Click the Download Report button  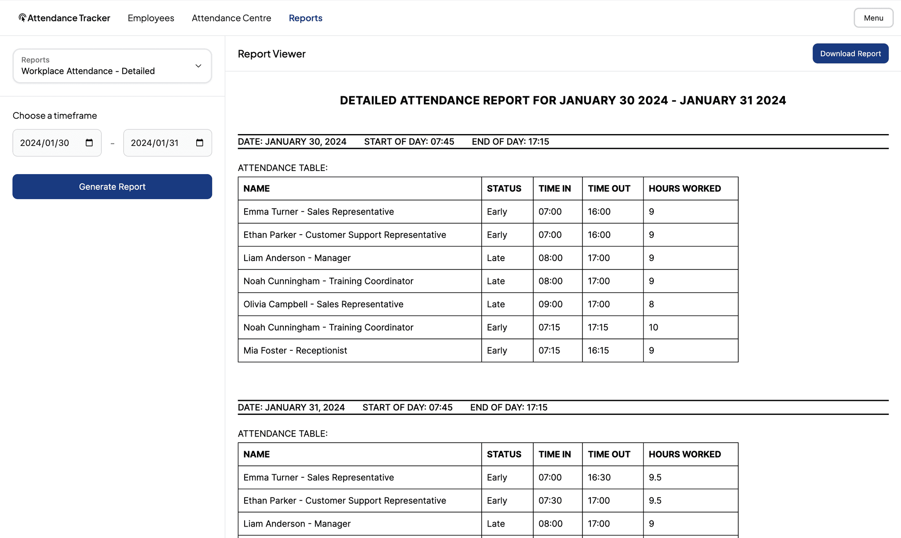850,53
